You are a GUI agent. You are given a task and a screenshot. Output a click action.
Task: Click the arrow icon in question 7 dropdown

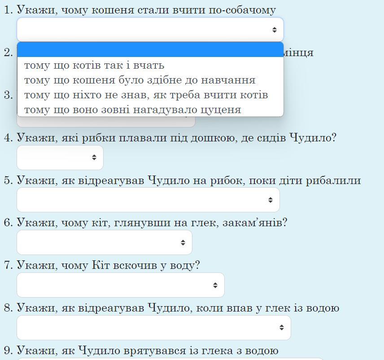[x=215, y=285]
